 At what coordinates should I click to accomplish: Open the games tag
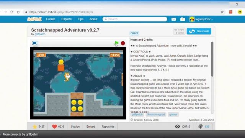173,115
